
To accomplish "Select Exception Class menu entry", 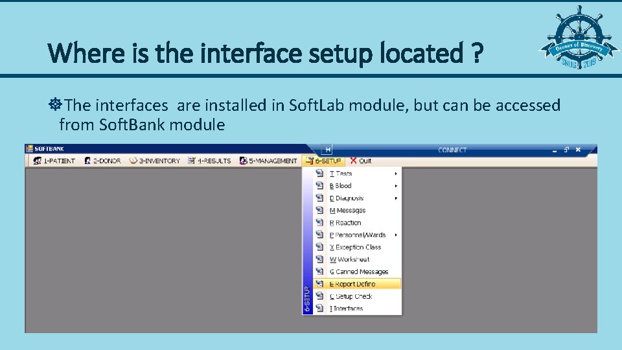I will (x=358, y=247).
